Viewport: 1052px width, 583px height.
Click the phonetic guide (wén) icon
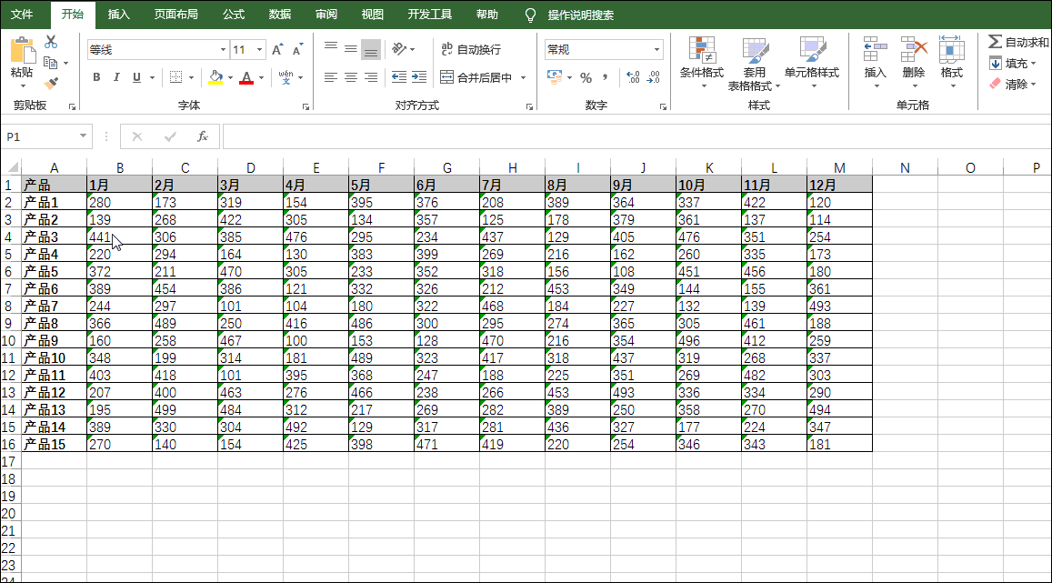[x=286, y=77]
